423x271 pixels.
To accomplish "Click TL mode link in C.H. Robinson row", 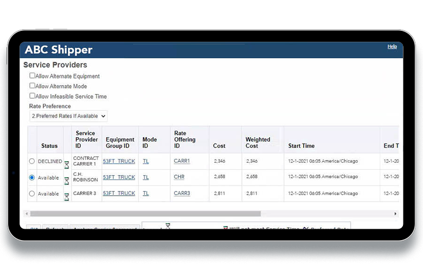I will click(x=146, y=177).
